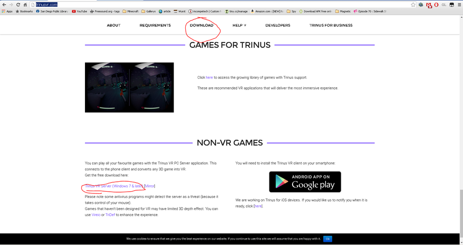
Task: Open the Bookmarks star bookmark
Action: tap(24, 11)
